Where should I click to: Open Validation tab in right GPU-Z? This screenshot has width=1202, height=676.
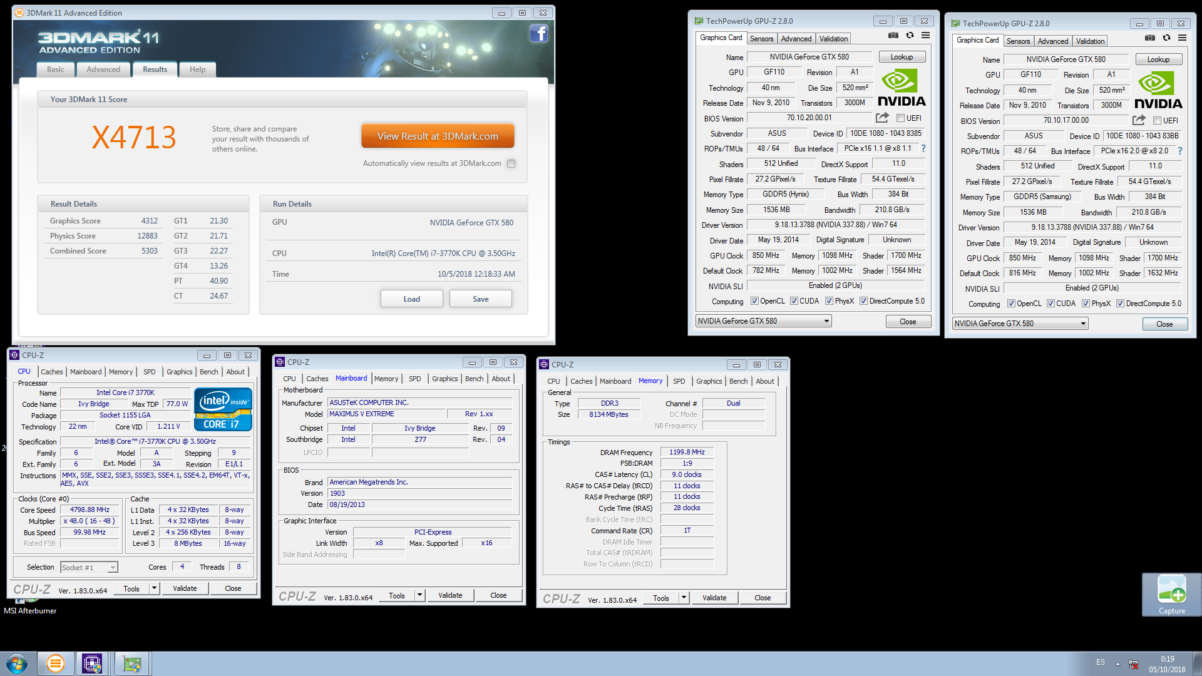tap(1090, 41)
